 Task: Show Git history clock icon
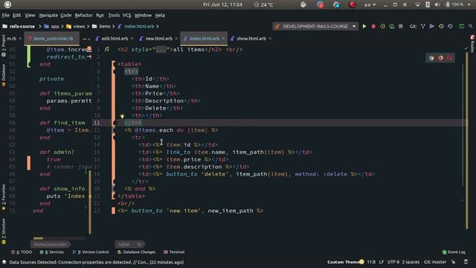click(x=441, y=27)
